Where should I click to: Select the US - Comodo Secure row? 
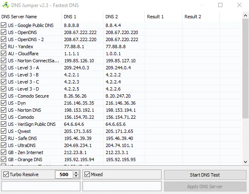pos(121,96)
